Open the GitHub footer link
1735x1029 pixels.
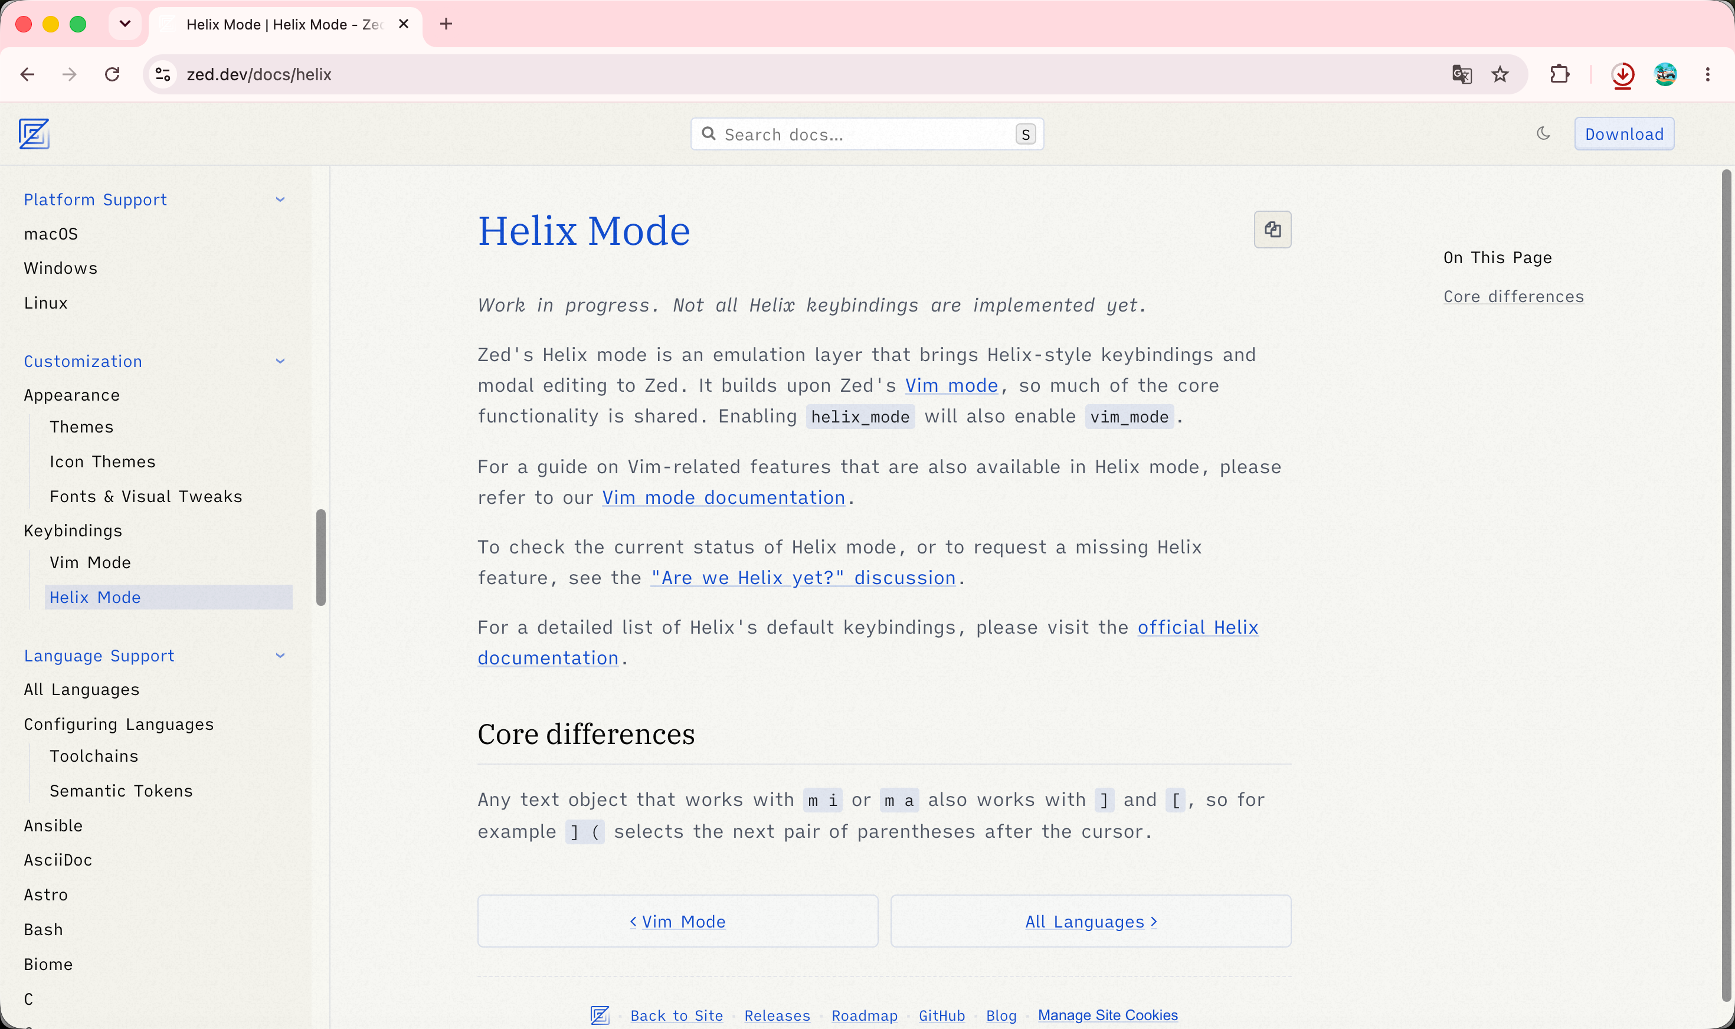pyautogui.click(x=942, y=1016)
